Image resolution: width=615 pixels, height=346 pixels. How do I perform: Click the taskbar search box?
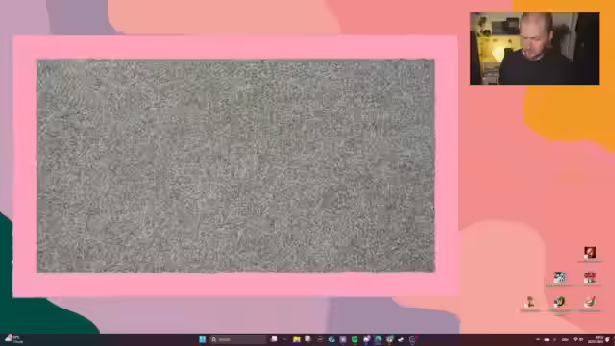[x=238, y=339]
